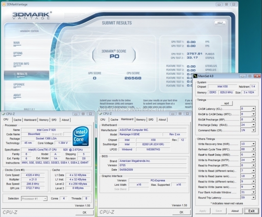Image resolution: width=262 pixels, height=217 pixels.
Task: Click the Intel Core i7 logo
Action: click(x=81, y=136)
